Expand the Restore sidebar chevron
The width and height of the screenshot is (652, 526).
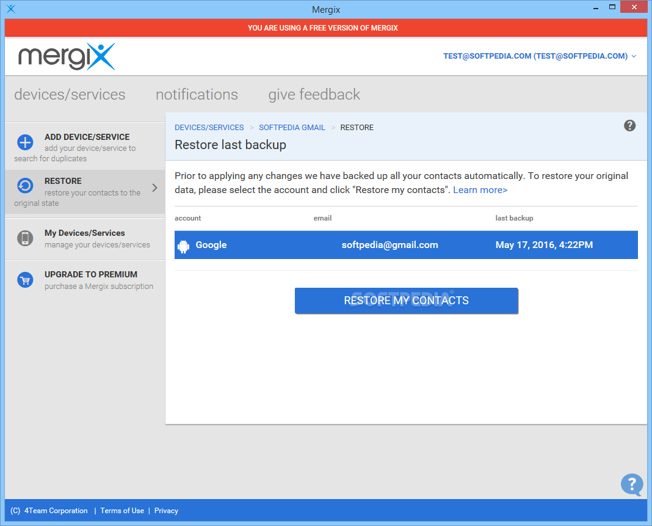(x=154, y=188)
